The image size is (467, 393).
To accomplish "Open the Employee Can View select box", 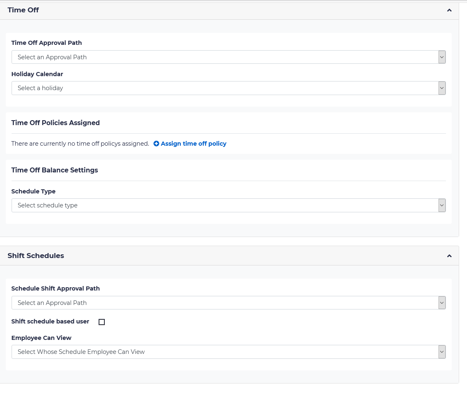I will point(225,352).
